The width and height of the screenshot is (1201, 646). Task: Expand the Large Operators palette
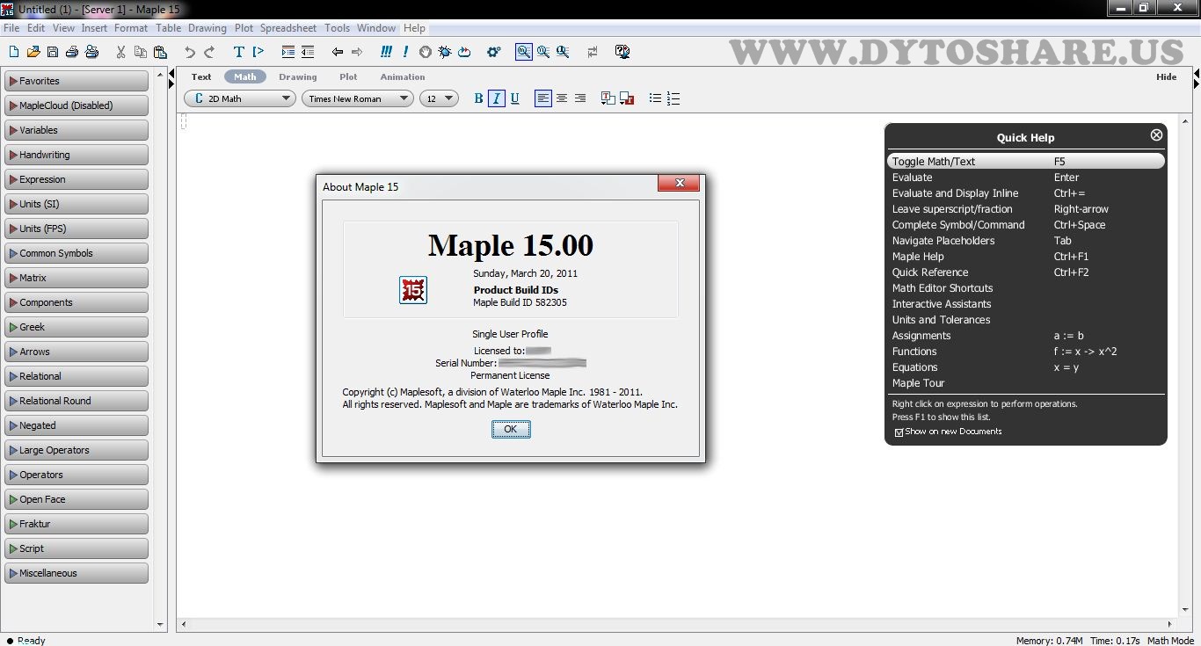point(76,450)
